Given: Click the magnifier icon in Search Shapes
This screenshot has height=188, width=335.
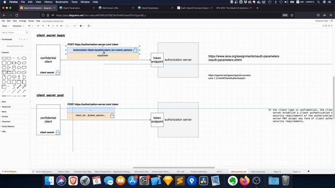Looking at the screenshot, I should coord(27,32).
